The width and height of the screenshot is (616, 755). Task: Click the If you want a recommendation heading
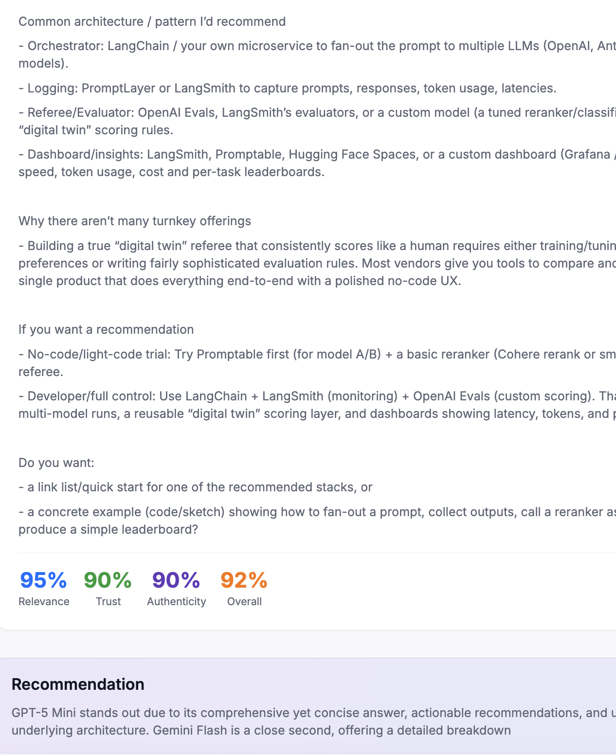[x=106, y=329]
